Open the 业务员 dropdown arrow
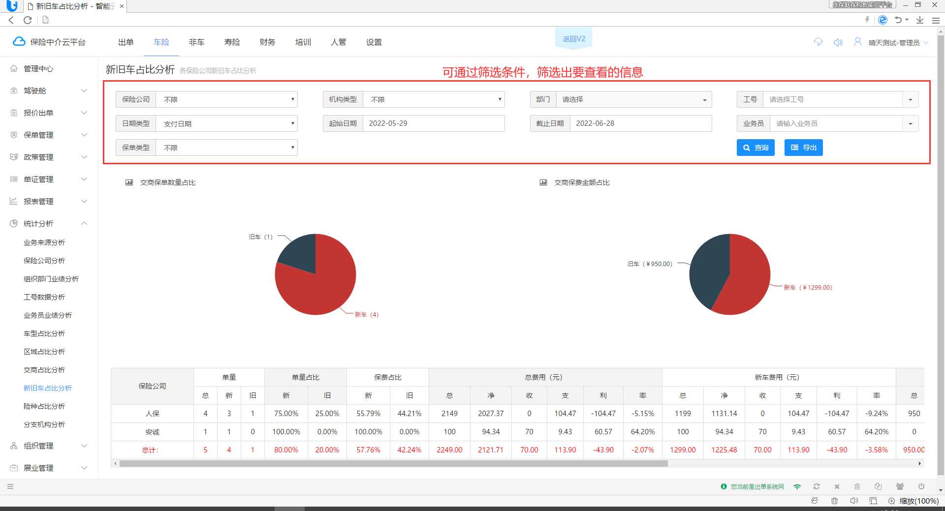945x511 pixels. [x=910, y=123]
